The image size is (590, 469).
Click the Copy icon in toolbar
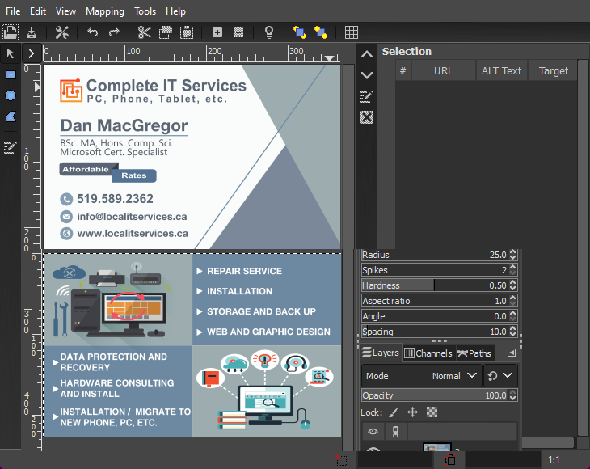[x=165, y=32]
